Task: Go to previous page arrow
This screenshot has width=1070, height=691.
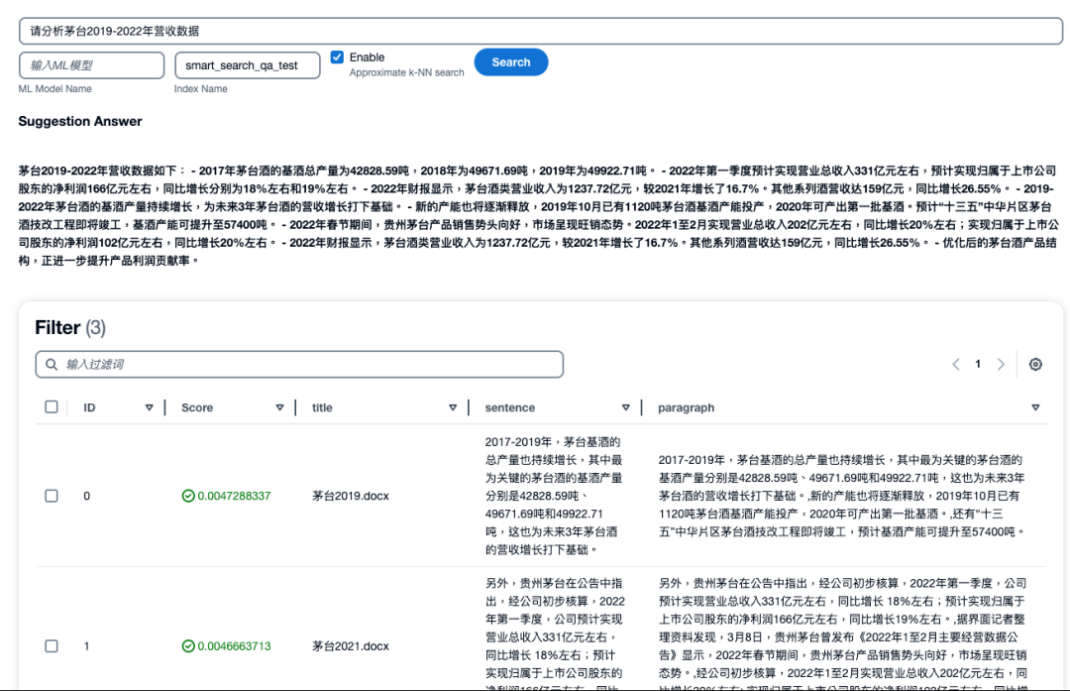Action: pos(956,364)
